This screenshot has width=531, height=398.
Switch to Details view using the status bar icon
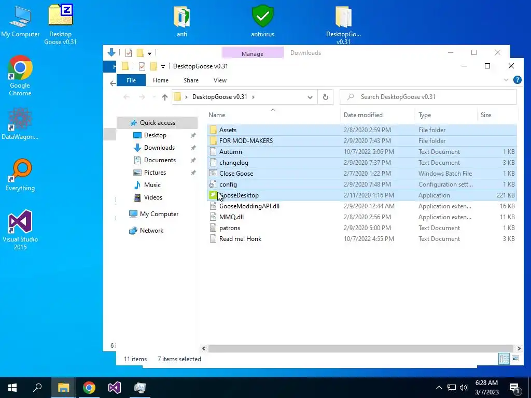[504, 359]
